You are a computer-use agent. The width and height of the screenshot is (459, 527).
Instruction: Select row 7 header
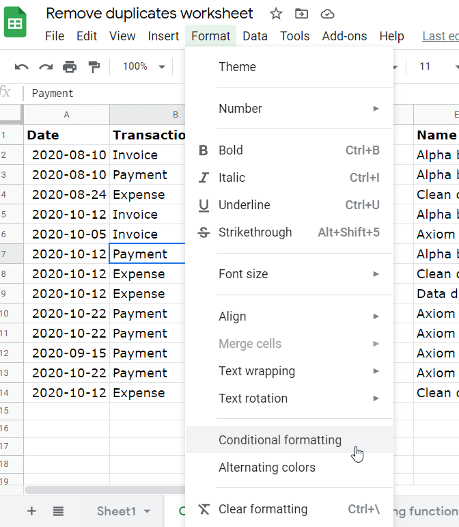click(12, 254)
